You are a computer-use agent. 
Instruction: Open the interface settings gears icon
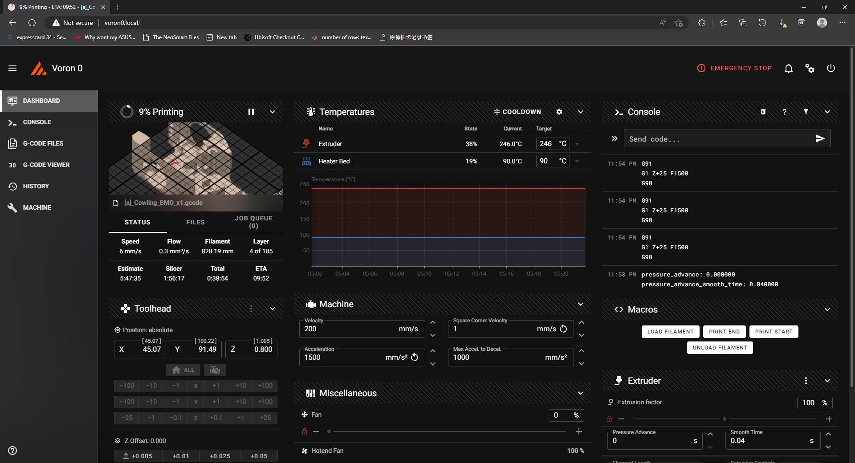click(x=810, y=68)
